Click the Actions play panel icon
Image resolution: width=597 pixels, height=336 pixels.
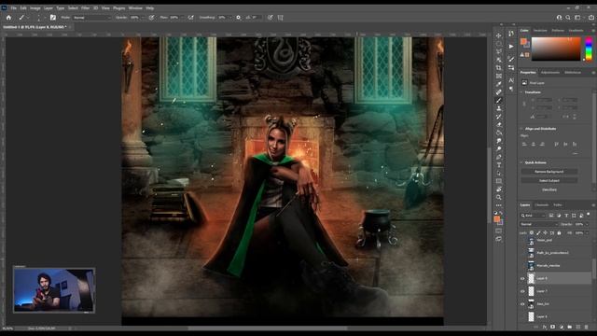pyautogui.click(x=511, y=47)
